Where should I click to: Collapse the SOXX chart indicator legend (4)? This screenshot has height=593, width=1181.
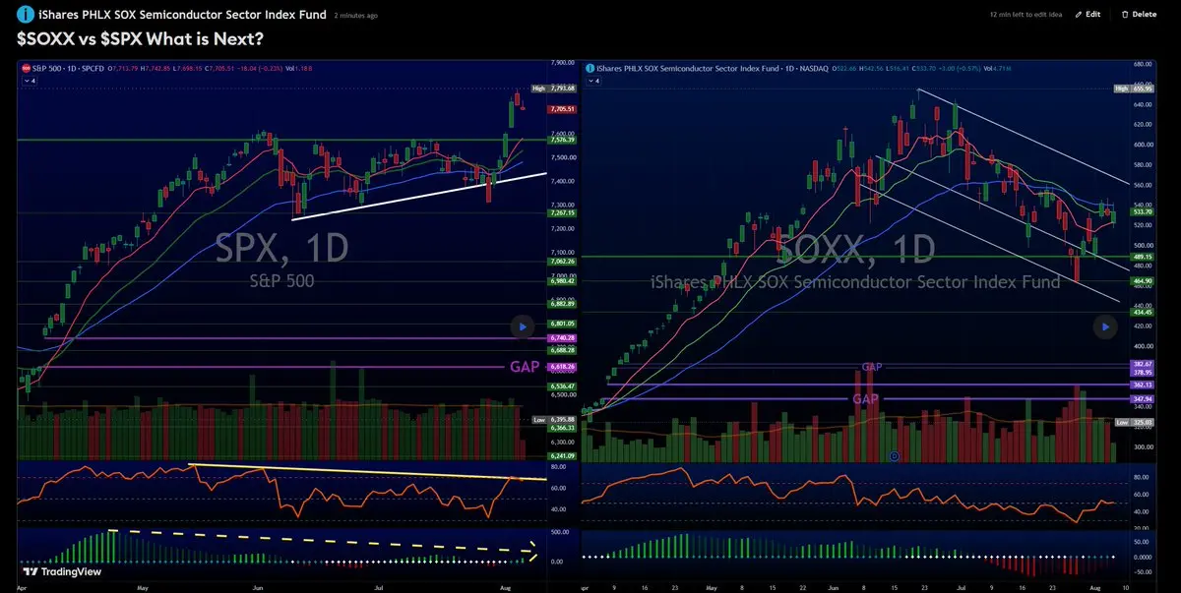click(x=592, y=81)
